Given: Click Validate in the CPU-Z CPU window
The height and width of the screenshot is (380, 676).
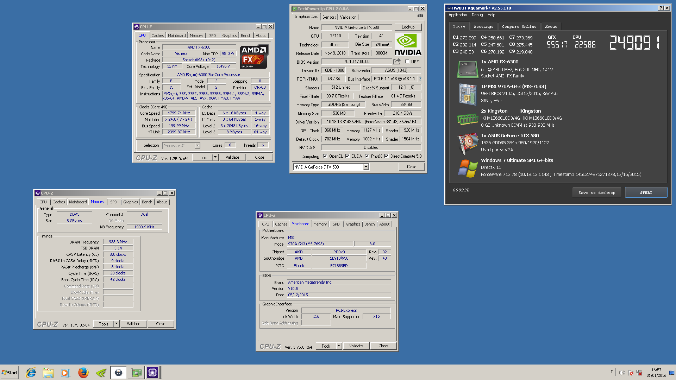Looking at the screenshot, I should 232,158.
